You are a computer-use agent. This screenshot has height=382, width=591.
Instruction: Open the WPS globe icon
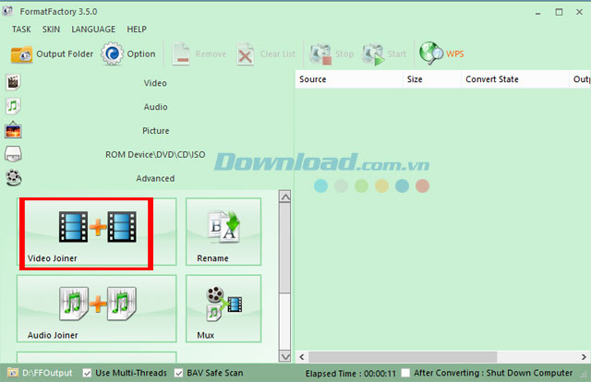click(x=431, y=54)
